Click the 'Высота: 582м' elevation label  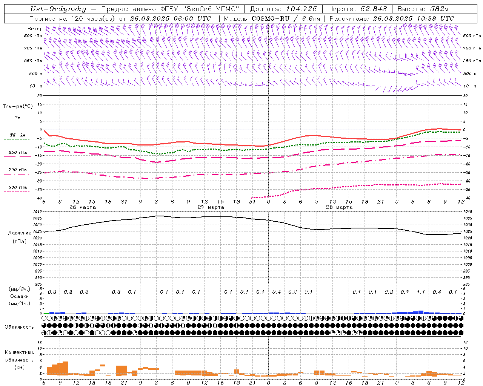423,9
